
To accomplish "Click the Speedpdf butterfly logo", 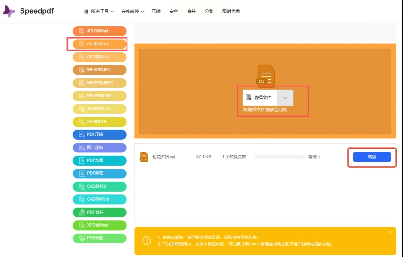I will pos(9,11).
